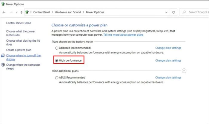Image resolution: width=209 pixels, height=124 pixels.
Task: Open Change plan settings for High performance
Action: coord(168,61)
